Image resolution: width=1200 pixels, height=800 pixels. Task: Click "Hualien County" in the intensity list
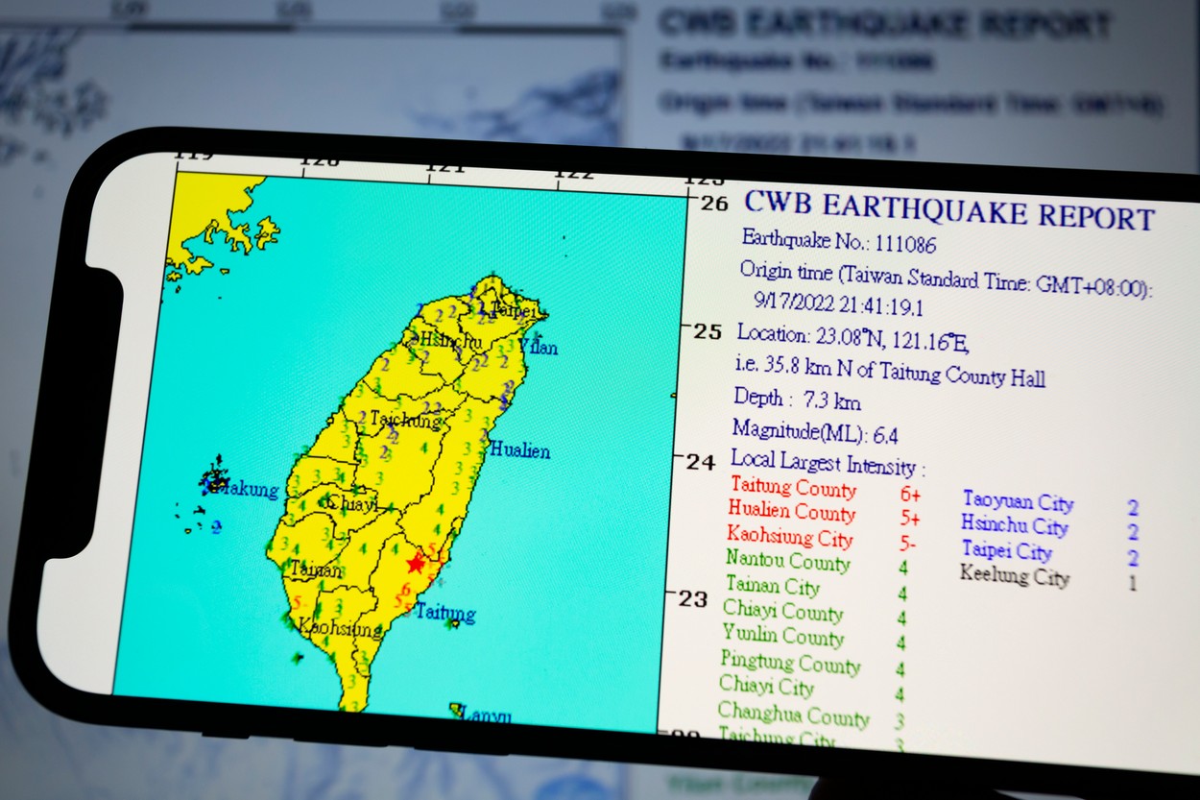pos(791,512)
